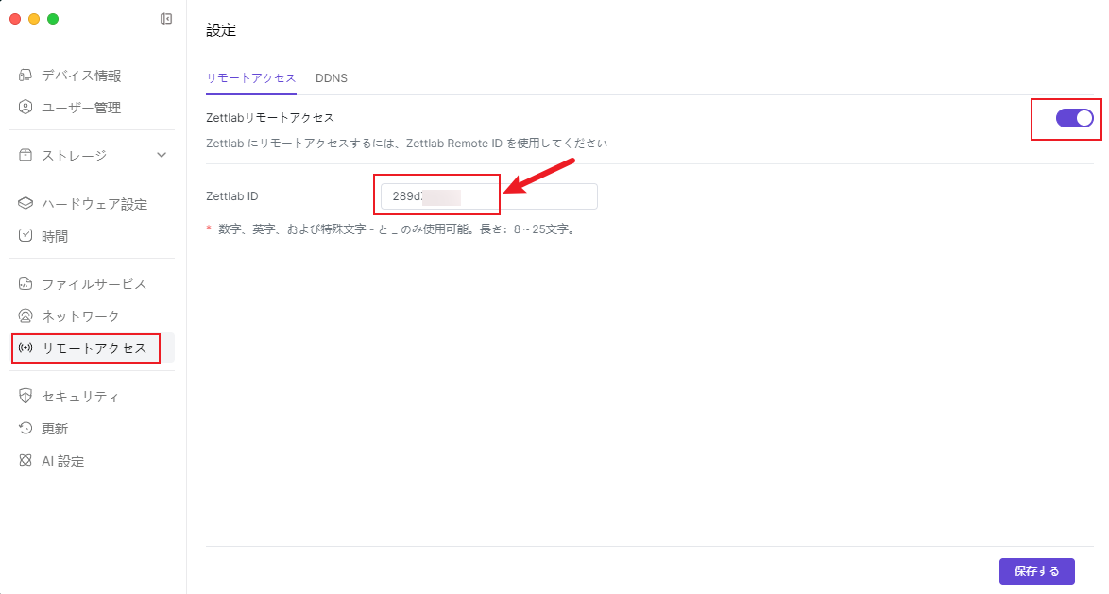The image size is (1109, 594).
Task: Click the Network icon in sidebar
Action: coord(26,315)
